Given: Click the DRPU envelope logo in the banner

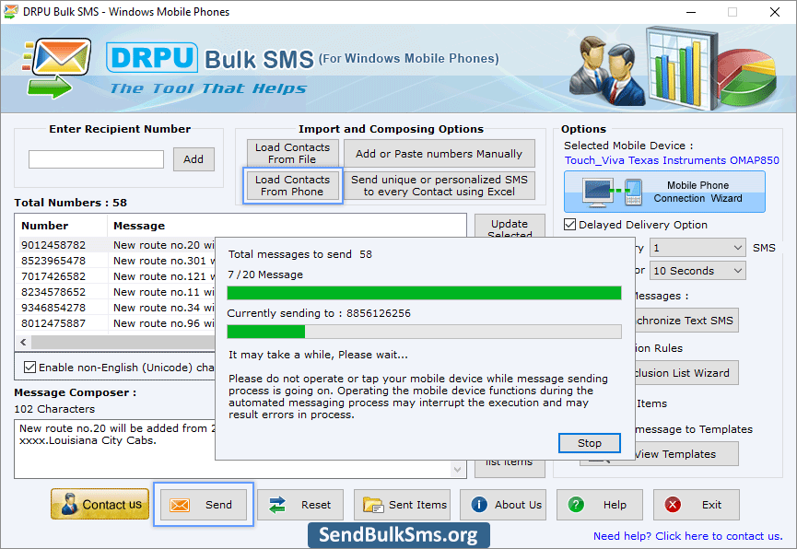Looking at the screenshot, I should click(x=57, y=67).
